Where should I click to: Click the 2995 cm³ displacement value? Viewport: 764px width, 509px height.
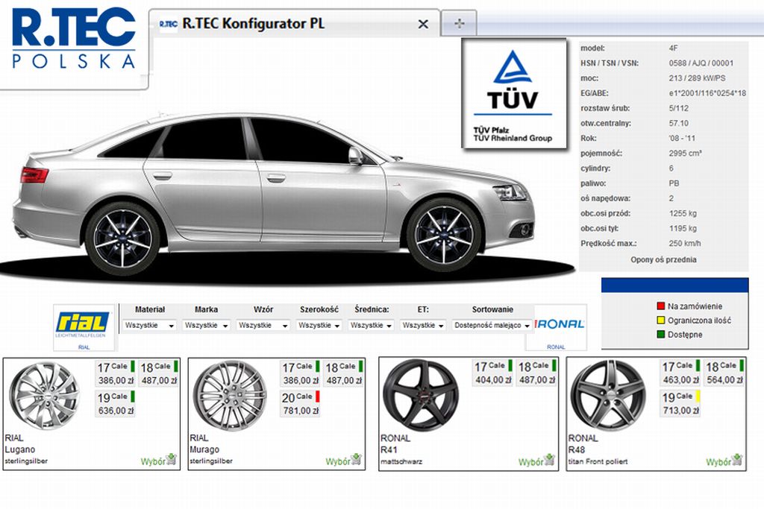tap(685, 154)
